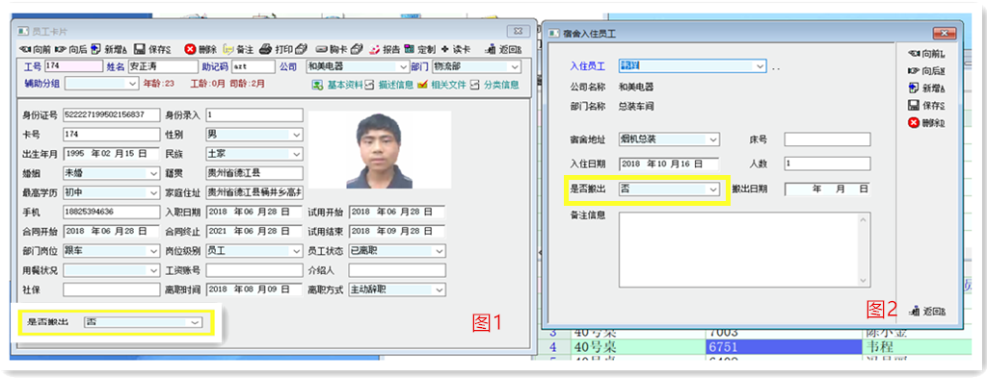The height and width of the screenshot is (378, 987).
Task: Click the 向前 arrow icon in 员工卡片 toolbar
Action: [24, 49]
